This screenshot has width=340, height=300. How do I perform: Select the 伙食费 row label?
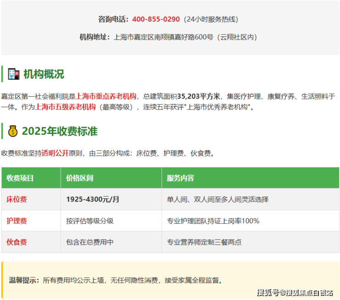click(x=17, y=242)
